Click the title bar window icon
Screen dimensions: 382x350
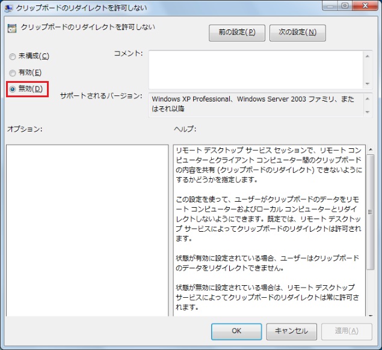pos(8,8)
